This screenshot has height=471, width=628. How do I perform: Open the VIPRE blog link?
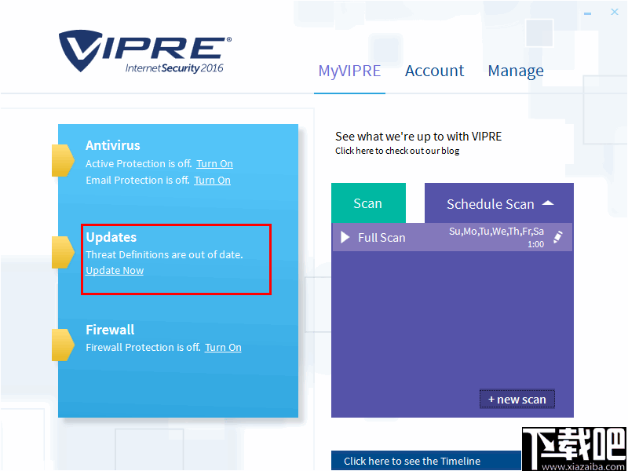point(396,151)
